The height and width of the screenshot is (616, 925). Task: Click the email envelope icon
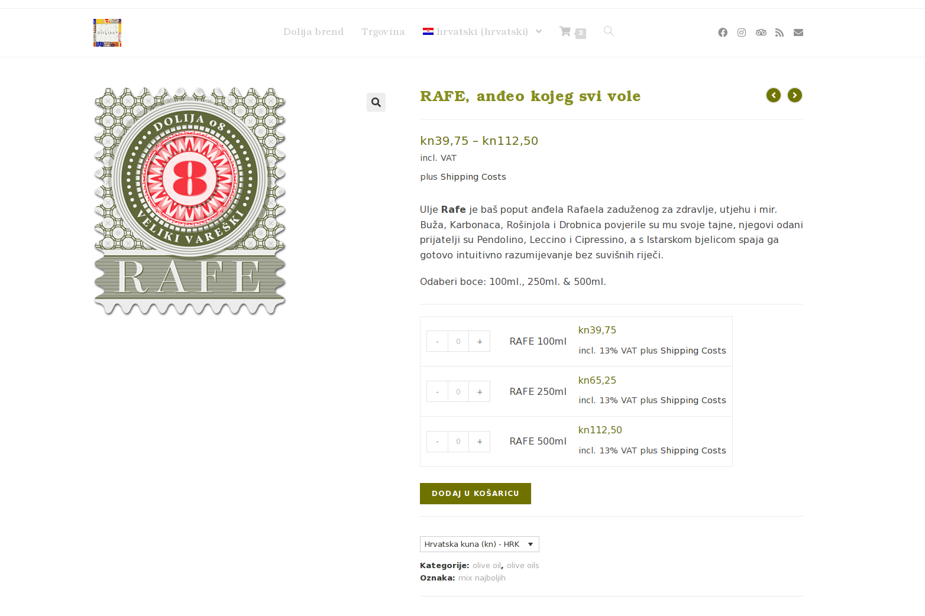(x=798, y=33)
